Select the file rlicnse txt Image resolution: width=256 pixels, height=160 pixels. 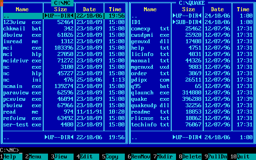(x=192, y=118)
